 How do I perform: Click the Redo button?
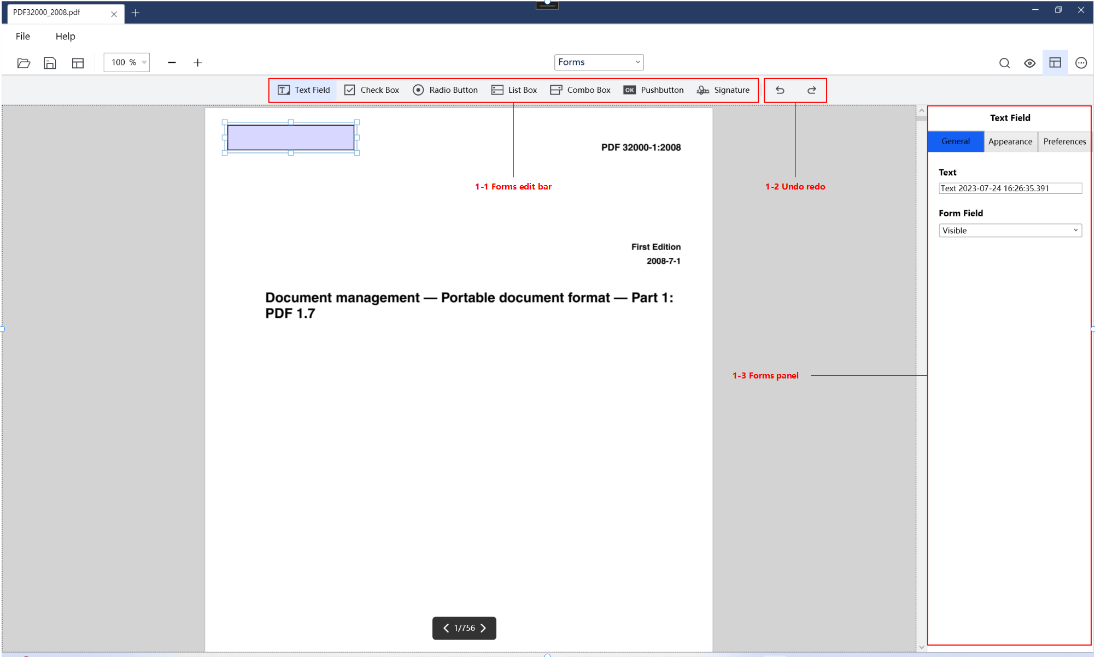811,90
